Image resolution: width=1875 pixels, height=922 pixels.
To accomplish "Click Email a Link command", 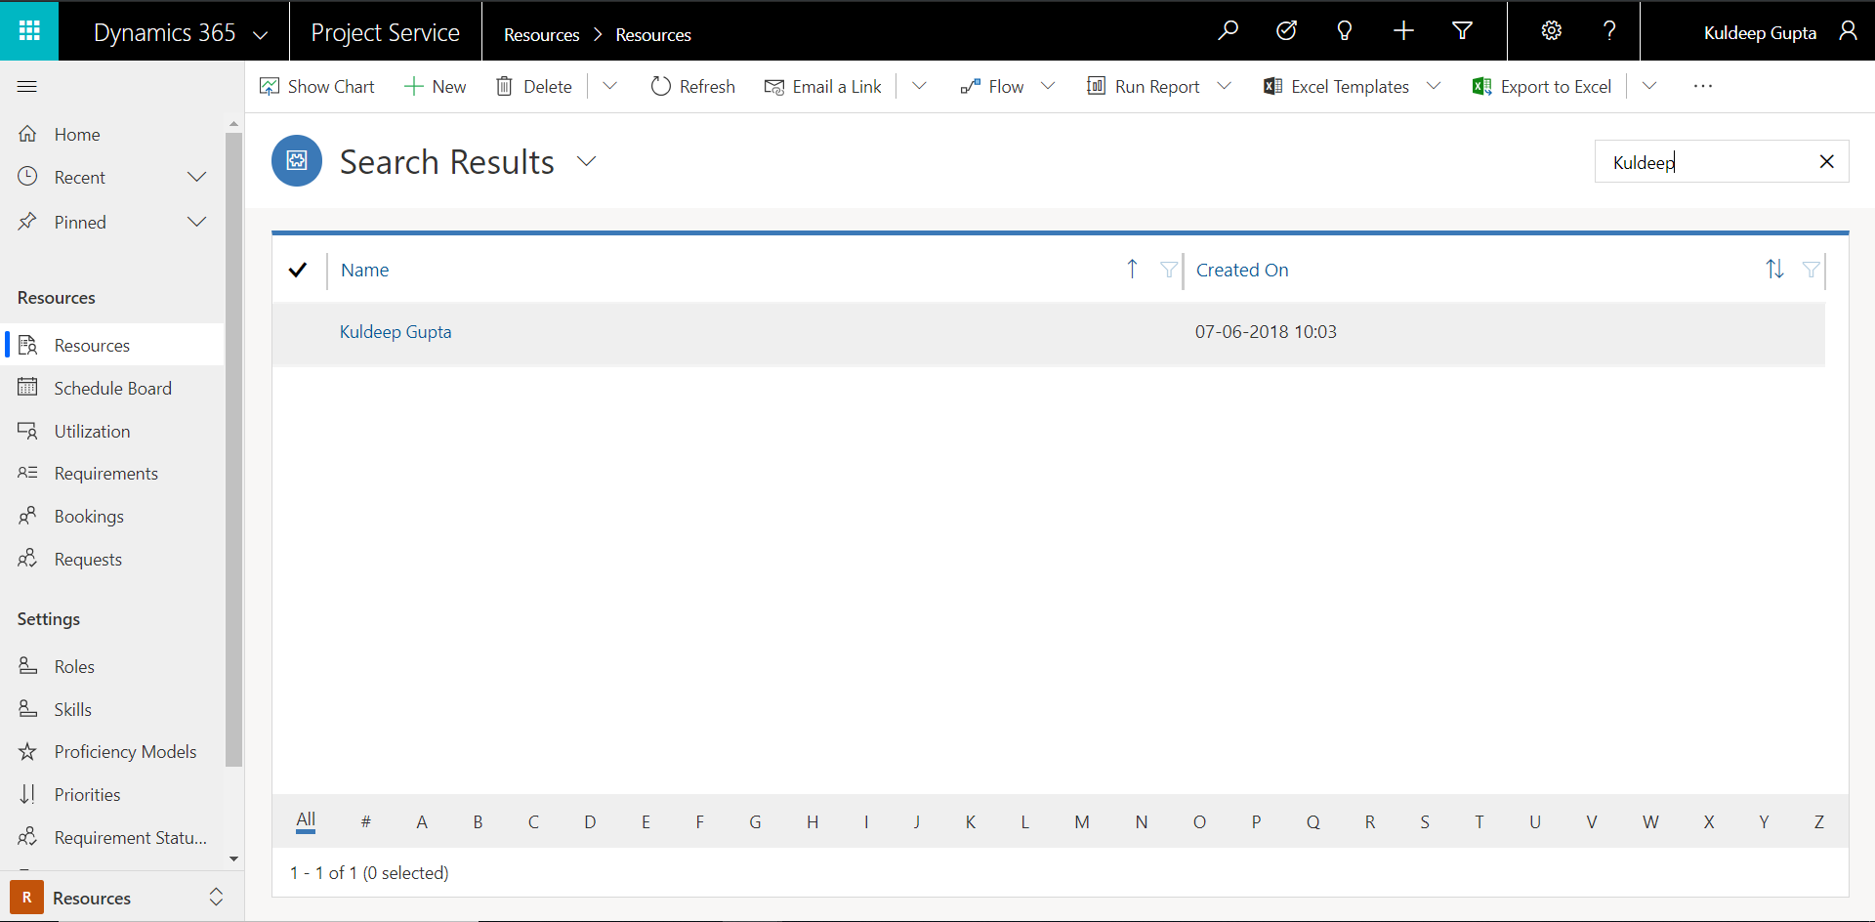I will tap(823, 87).
